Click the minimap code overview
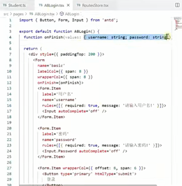 (x=178, y=24)
